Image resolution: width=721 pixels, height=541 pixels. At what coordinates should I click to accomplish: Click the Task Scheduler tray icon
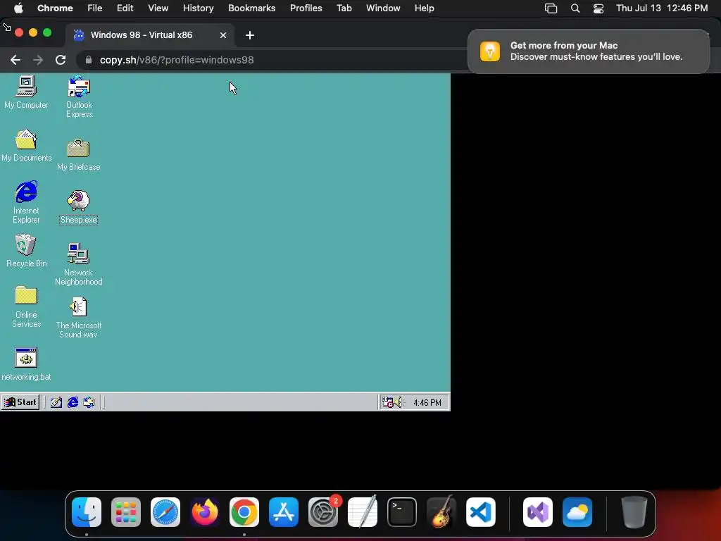point(387,402)
